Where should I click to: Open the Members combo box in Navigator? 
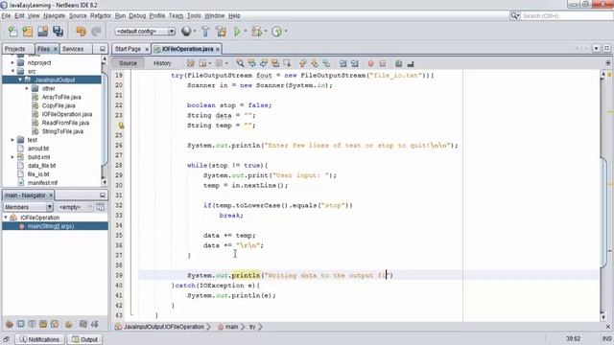(x=28, y=207)
